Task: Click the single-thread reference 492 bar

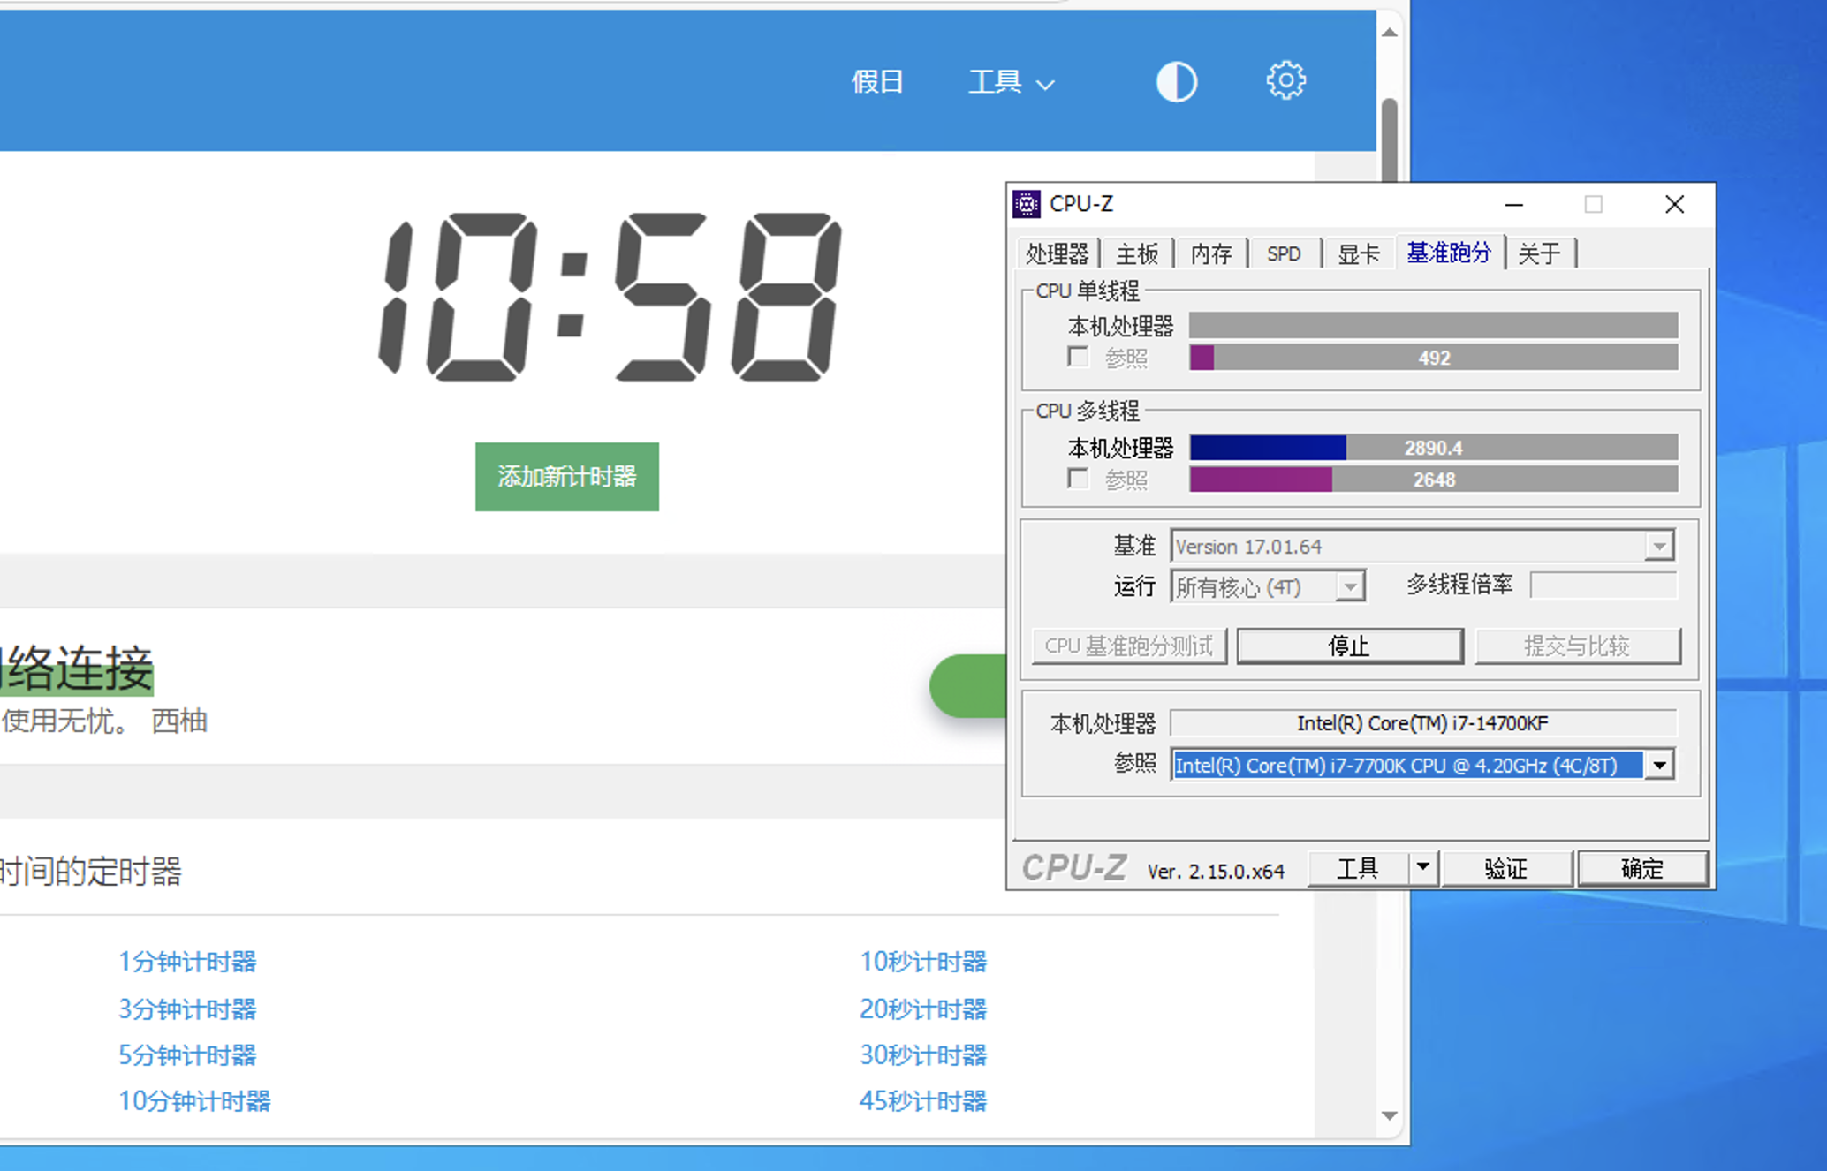Action: click(1433, 358)
